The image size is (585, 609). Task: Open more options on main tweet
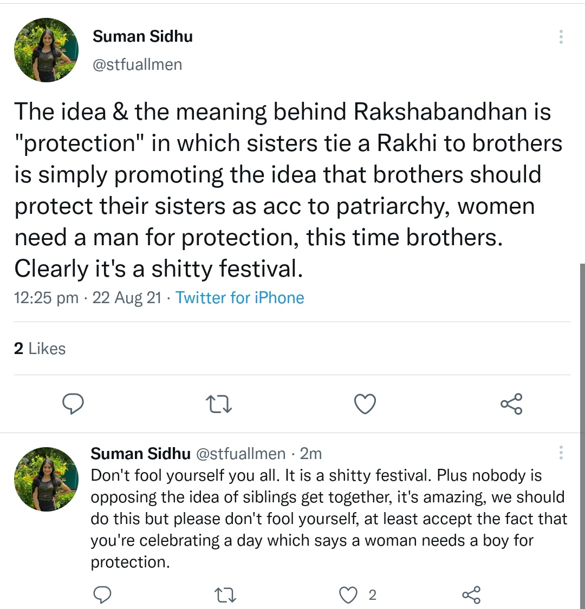point(561,37)
